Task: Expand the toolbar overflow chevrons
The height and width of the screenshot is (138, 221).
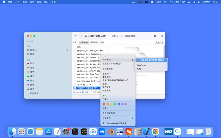Action: point(162,36)
